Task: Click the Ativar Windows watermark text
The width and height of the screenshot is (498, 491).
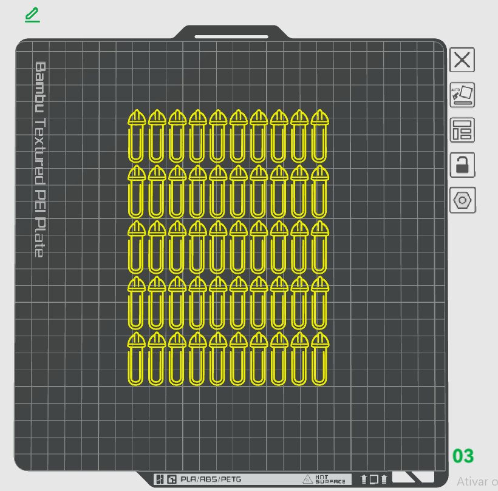Action: (x=477, y=481)
